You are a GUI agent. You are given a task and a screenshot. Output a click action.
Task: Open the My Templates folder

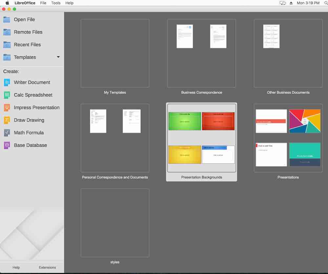point(115,53)
